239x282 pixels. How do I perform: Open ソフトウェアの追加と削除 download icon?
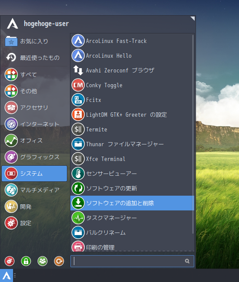click(78, 203)
